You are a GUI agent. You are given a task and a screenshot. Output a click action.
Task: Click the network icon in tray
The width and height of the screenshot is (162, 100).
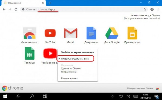click(121, 97)
